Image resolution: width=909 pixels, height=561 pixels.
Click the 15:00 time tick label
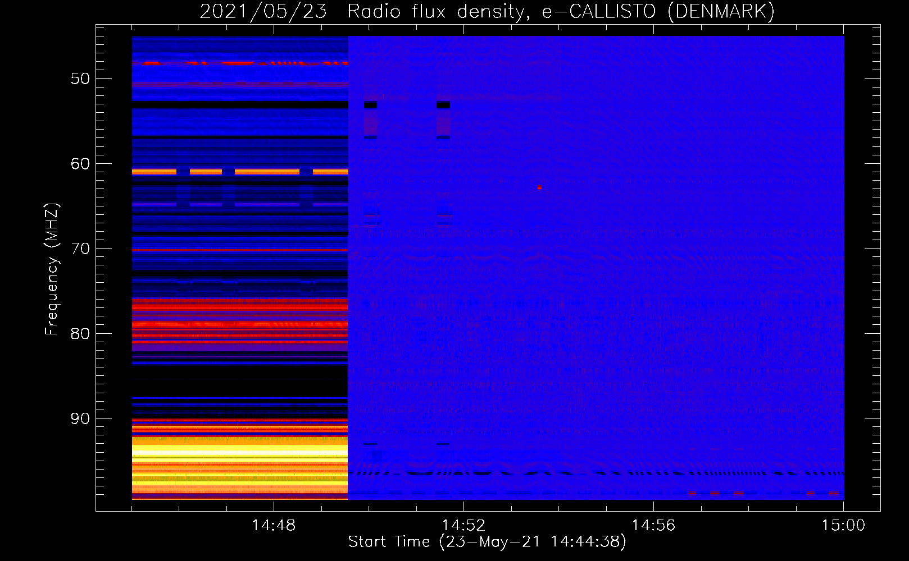click(843, 526)
